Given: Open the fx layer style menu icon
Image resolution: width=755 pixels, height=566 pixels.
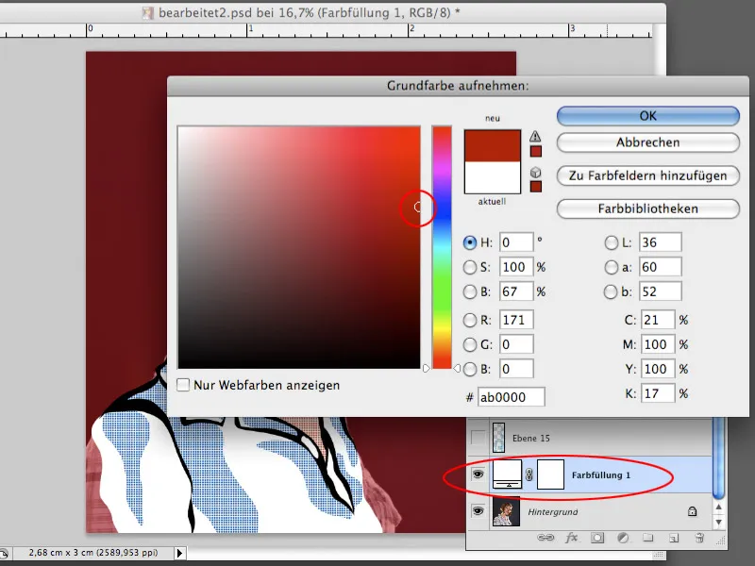Looking at the screenshot, I should (572, 538).
